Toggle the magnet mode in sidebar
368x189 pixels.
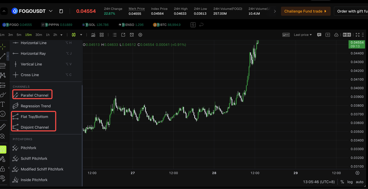coord(3,149)
